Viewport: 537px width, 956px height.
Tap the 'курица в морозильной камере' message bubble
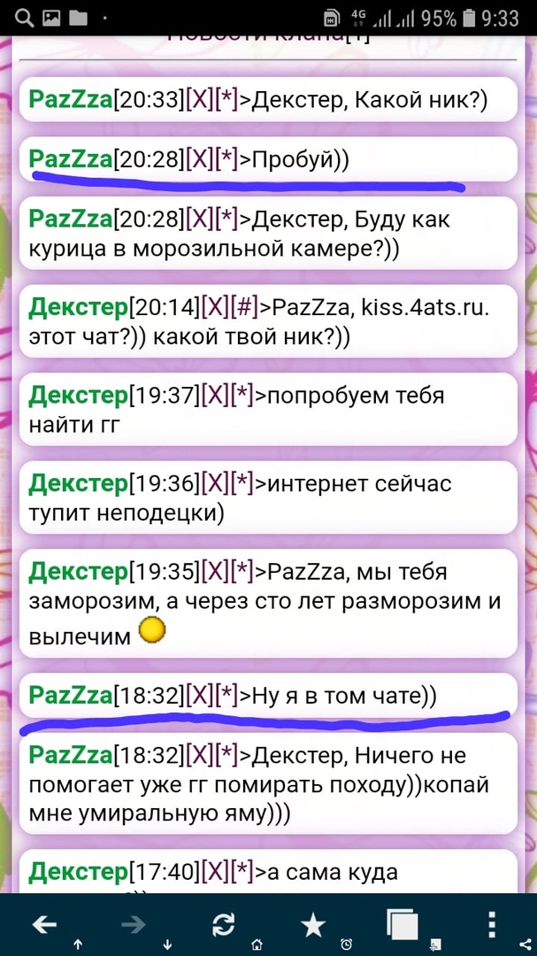[x=268, y=234]
